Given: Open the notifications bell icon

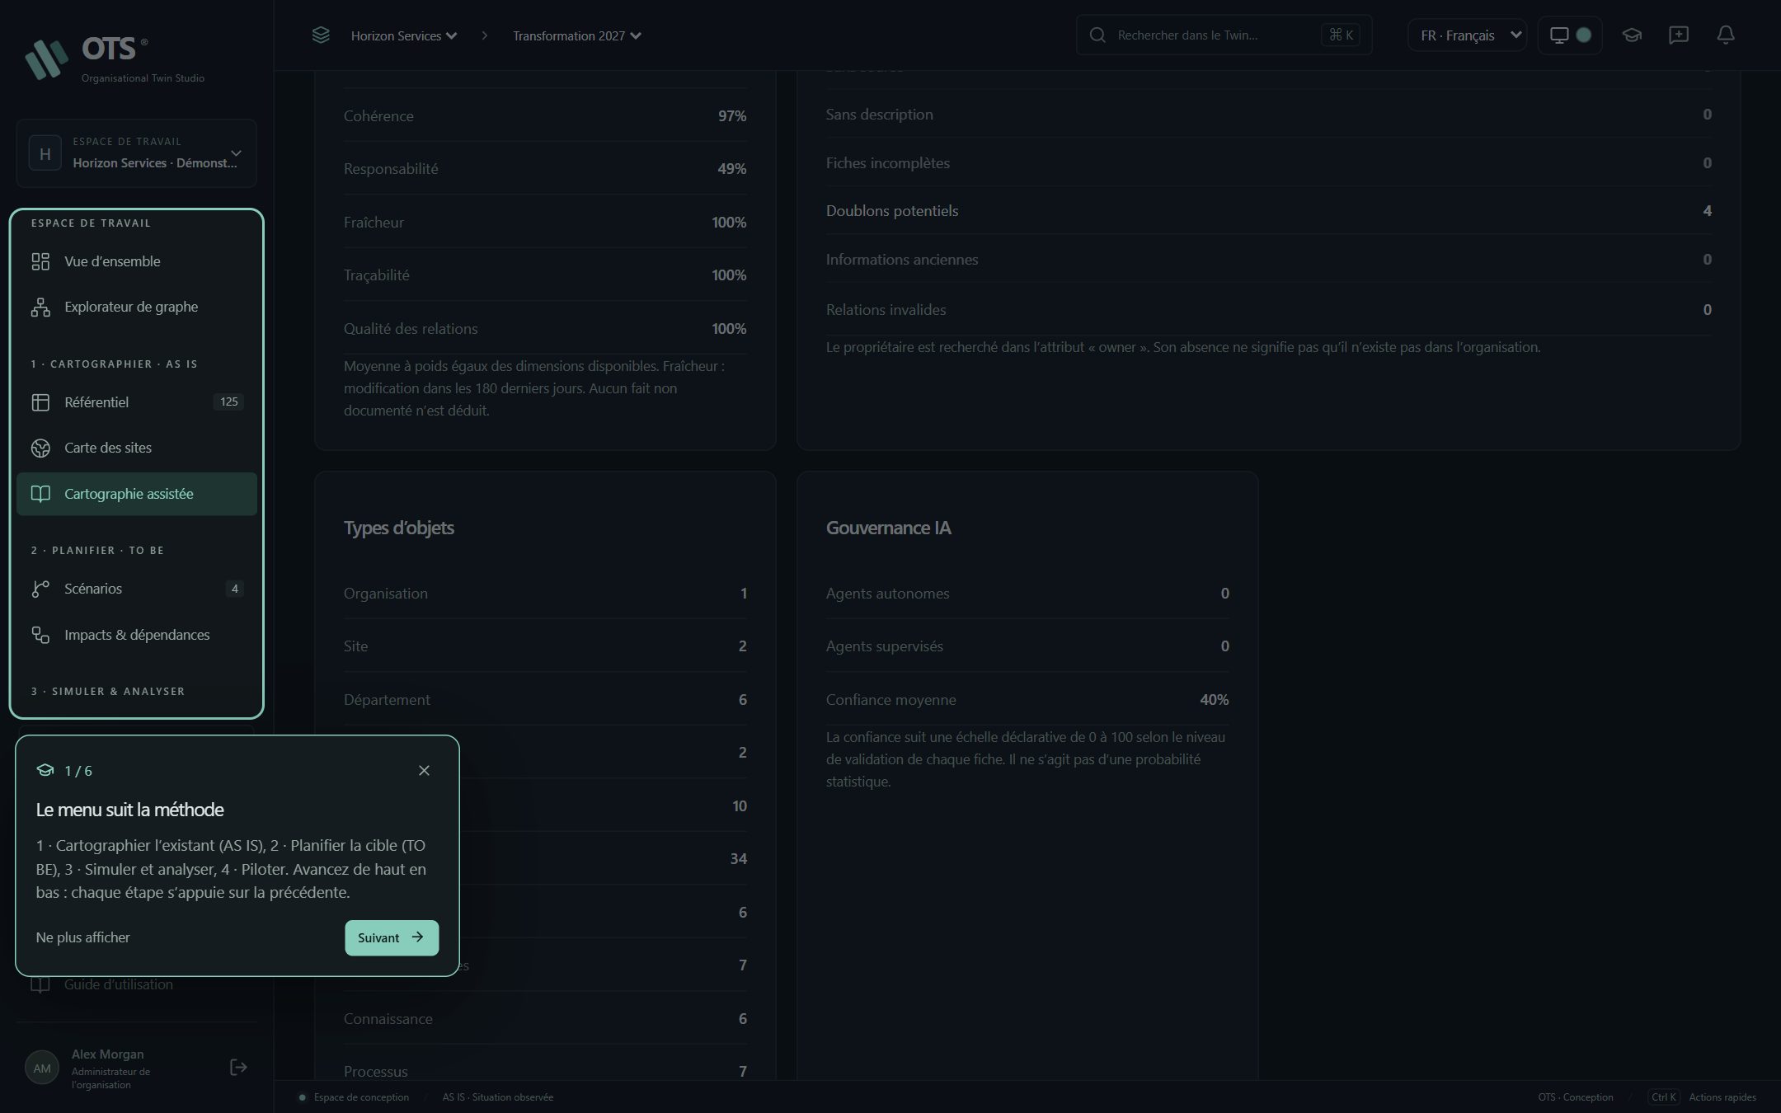Looking at the screenshot, I should point(1726,35).
